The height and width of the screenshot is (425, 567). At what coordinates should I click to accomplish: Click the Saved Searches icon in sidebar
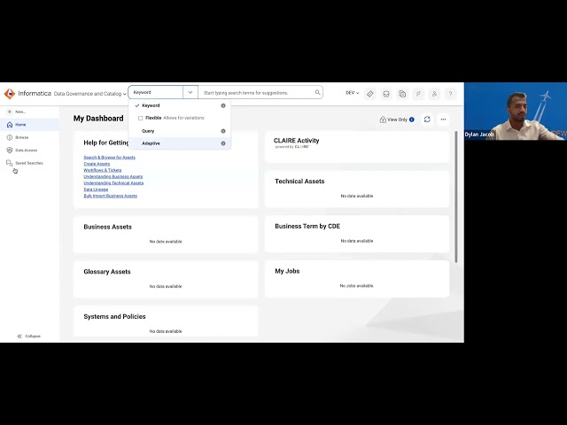pyautogui.click(x=10, y=163)
